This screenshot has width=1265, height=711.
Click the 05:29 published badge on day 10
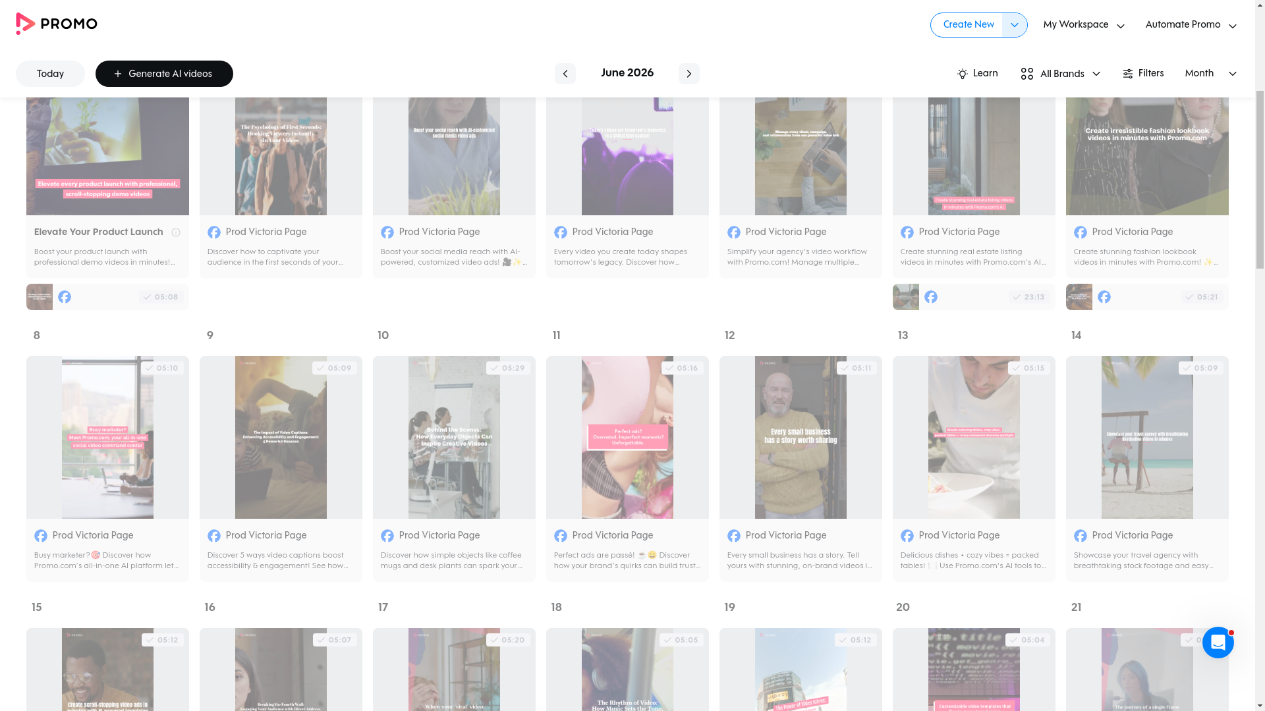(508, 368)
